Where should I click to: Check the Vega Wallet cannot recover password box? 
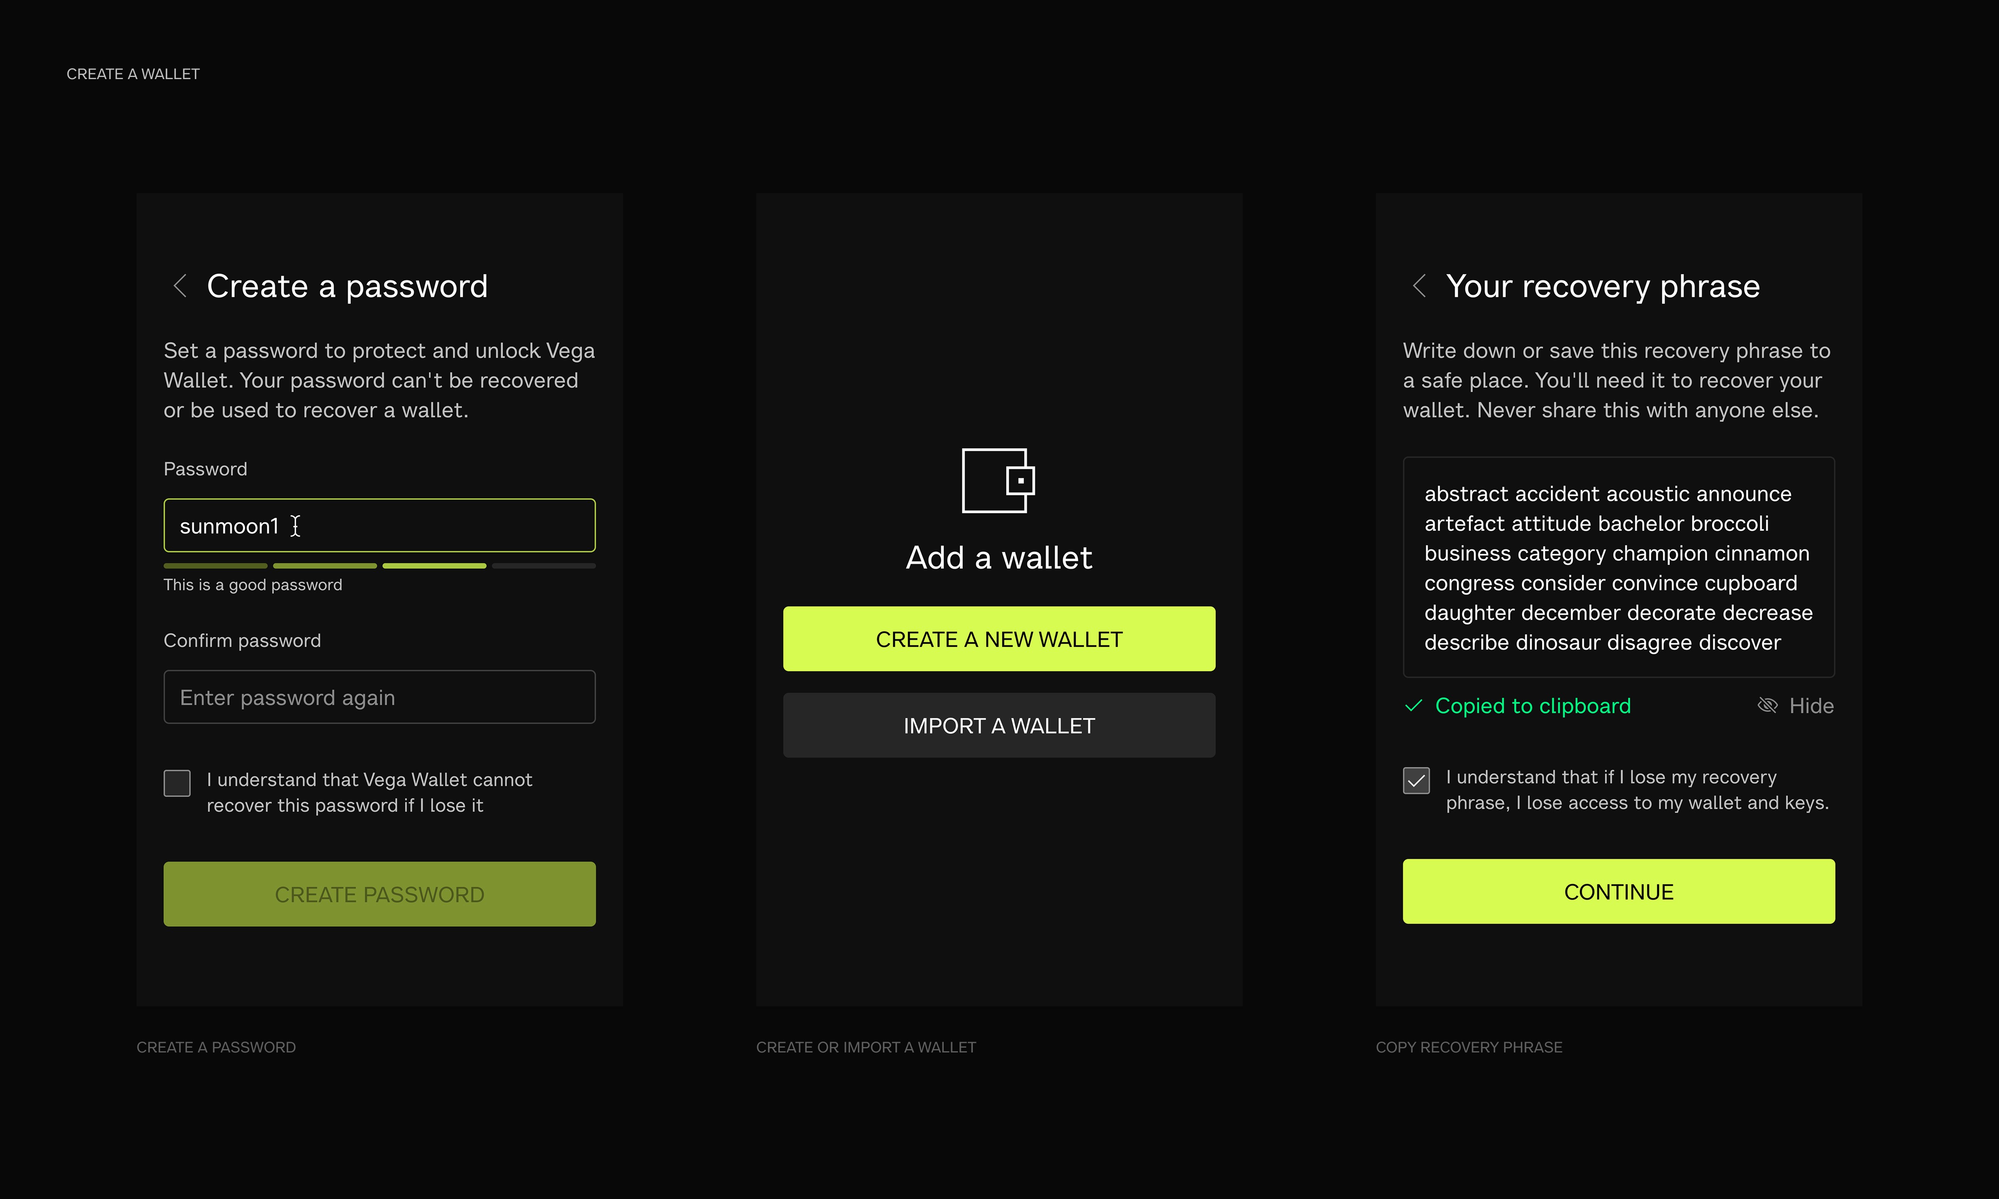tap(177, 783)
